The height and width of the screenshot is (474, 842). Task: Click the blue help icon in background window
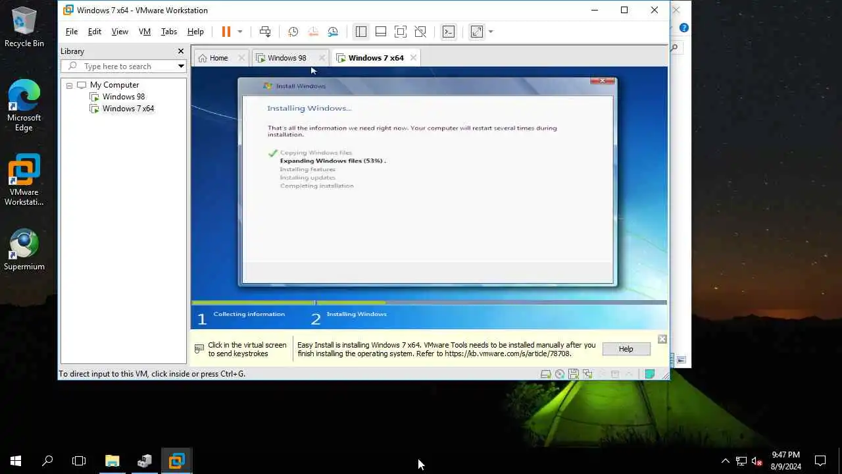pos(684,28)
